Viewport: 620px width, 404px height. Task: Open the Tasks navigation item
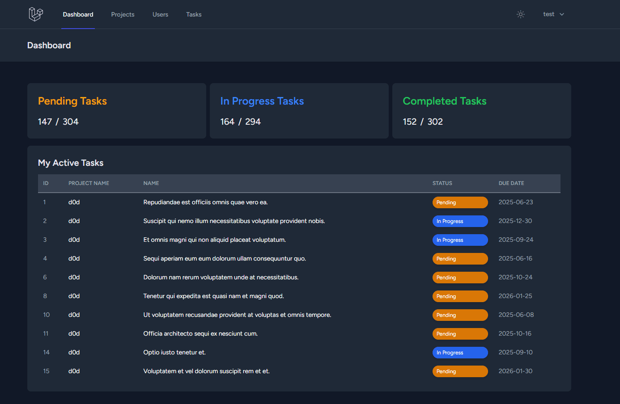(x=194, y=14)
